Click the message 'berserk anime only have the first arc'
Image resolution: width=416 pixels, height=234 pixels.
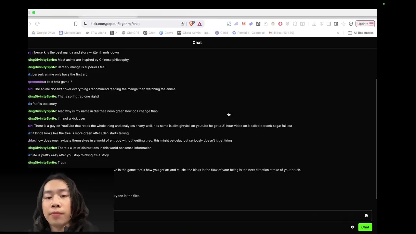click(60, 74)
